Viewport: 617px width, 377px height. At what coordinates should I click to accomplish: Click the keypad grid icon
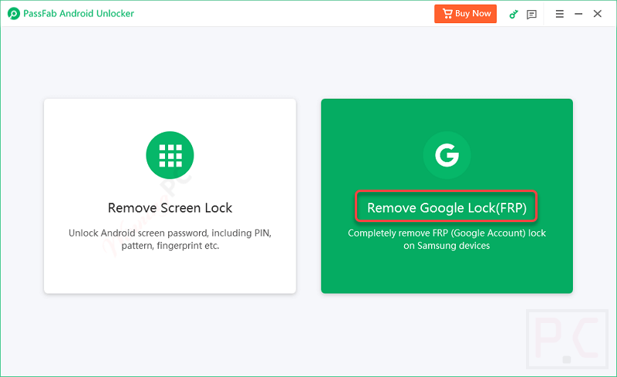click(x=170, y=155)
